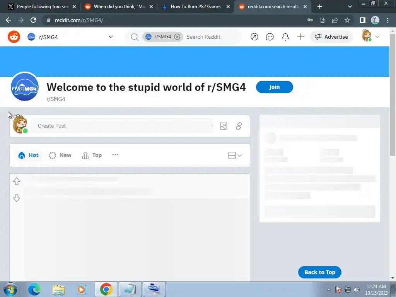Reload the current page

(x=33, y=20)
